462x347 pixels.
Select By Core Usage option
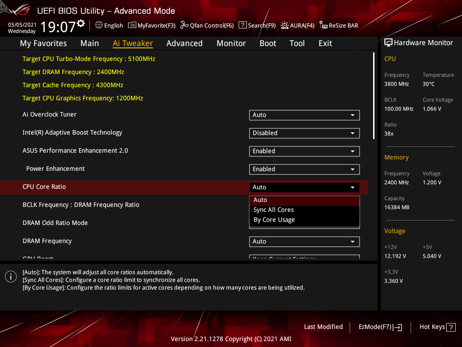tap(305, 220)
